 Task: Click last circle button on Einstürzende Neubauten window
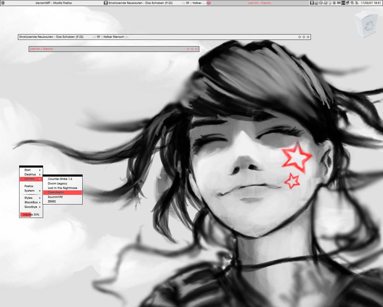(308, 37)
